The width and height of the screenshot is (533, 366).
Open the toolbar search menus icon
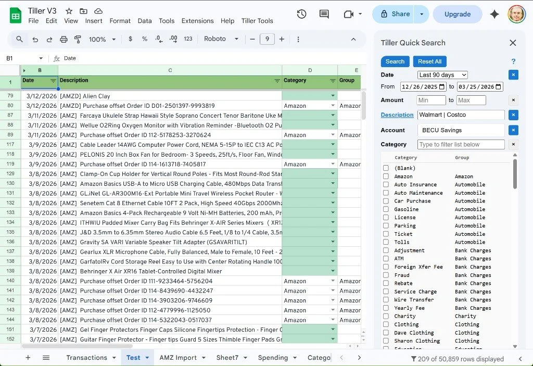[x=19, y=39]
